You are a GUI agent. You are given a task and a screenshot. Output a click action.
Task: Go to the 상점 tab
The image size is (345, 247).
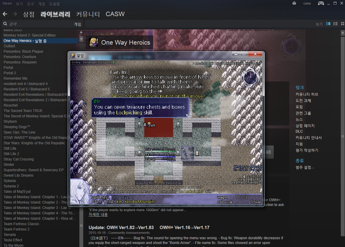pos(29,14)
